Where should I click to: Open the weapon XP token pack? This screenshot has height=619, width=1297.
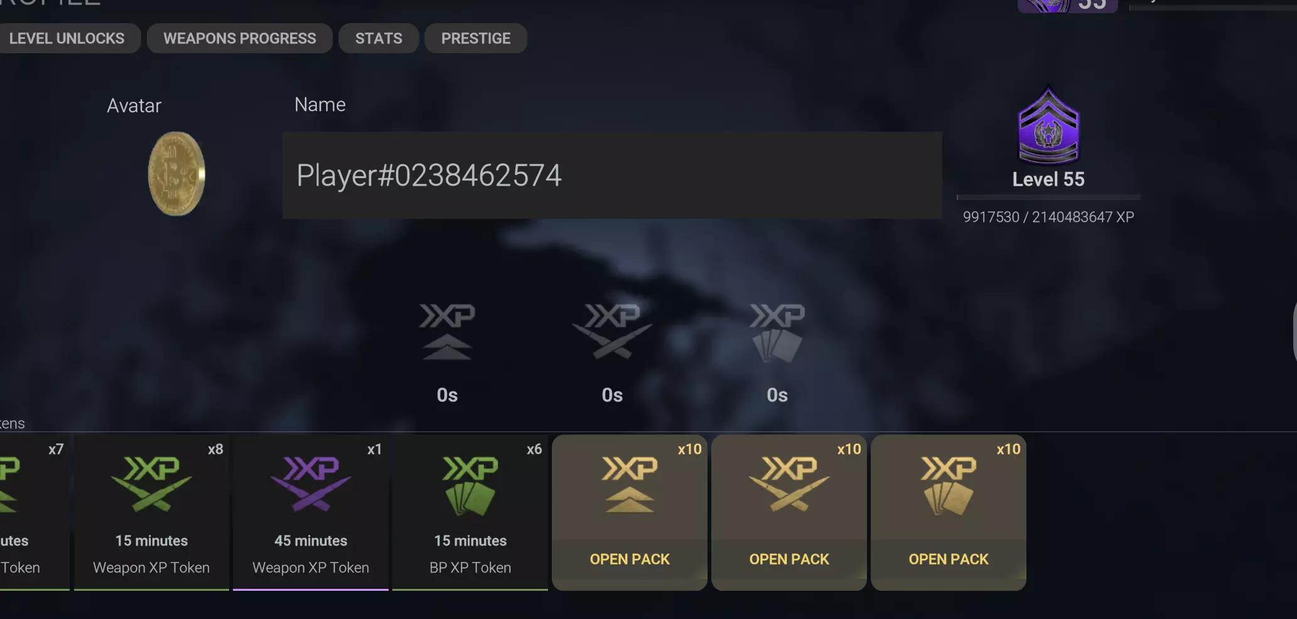click(789, 512)
